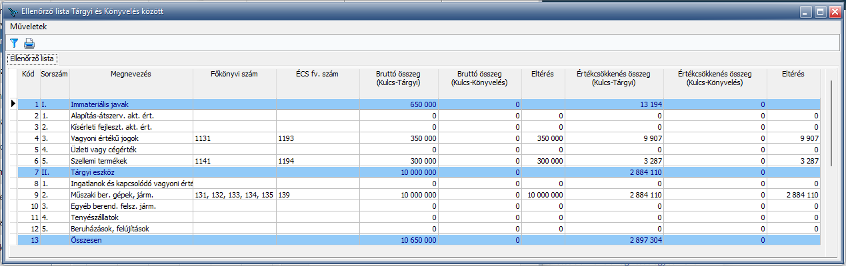Click the 13 194 depreciation cell
Image resolution: width=846 pixels, height=266 pixels.
[x=615, y=104]
